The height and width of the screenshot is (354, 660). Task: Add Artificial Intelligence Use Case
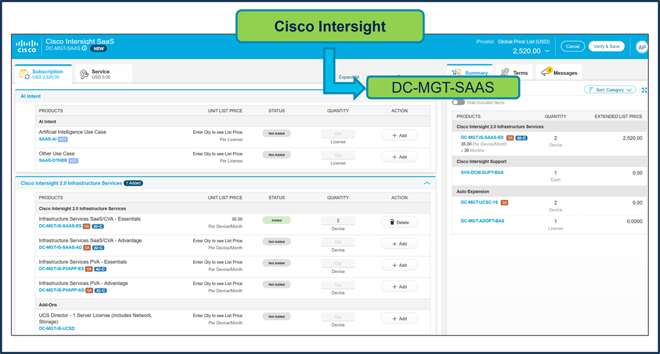click(x=399, y=135)
